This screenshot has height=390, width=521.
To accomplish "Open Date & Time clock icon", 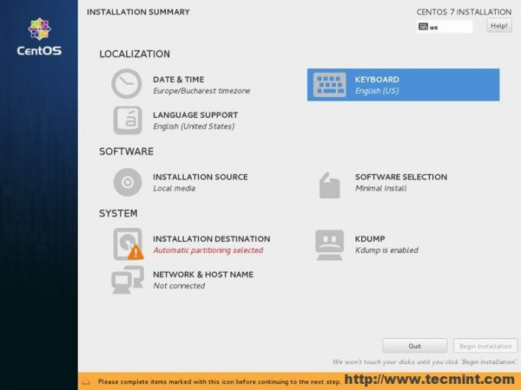I will (127, 83).
